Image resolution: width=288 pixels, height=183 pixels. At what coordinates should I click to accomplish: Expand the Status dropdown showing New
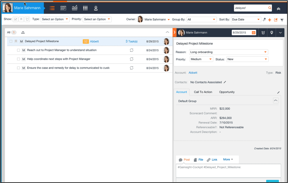pos(247,59)
